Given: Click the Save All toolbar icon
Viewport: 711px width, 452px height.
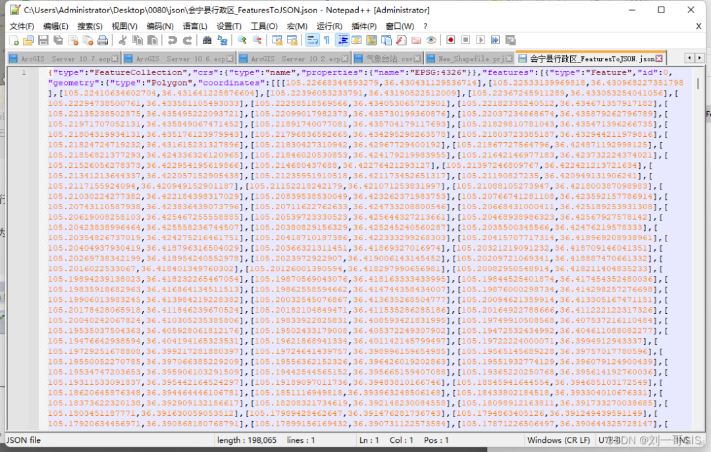Looking at the screenshot, I should pos(58,40).
